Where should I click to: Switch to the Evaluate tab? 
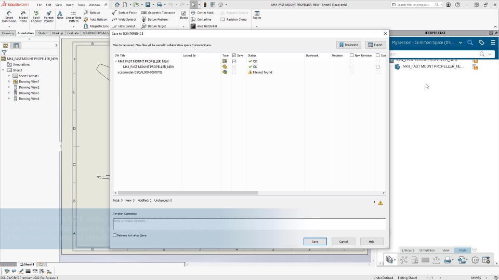[73, 33]
